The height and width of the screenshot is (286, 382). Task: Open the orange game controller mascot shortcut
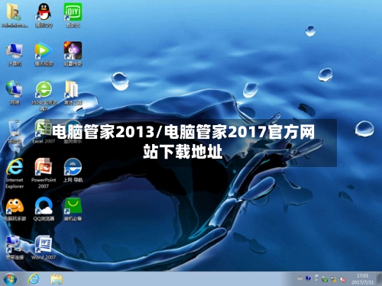pos(15,210)
